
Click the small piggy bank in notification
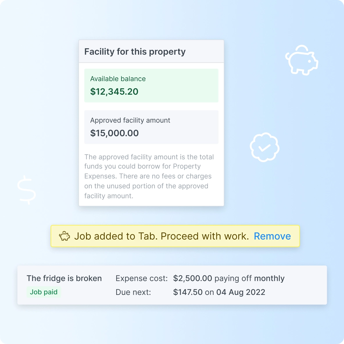tap(64, 236)
